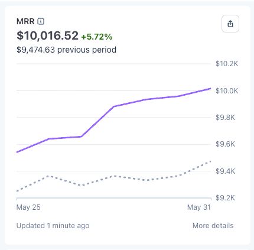
Task: Click the $9,474.63 previous period text
Action: (66, 50)
